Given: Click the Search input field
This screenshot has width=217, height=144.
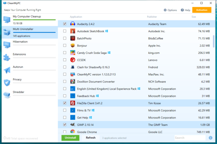Looking at the screenshot, I should 190,138.
